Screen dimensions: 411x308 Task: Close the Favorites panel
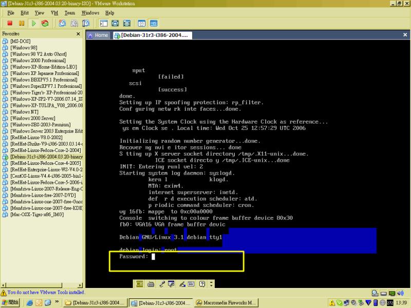[x=78, y=34]
